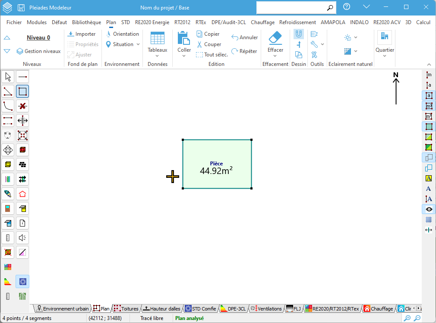This screenshot has height=323, width=436.
Task: Click Annuler to undo
Action: (244, 37)
